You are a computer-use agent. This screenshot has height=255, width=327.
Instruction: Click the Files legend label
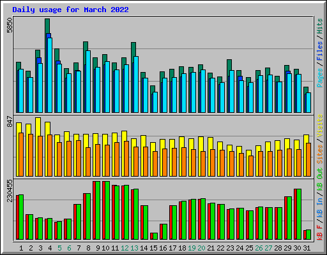(320, 51)
